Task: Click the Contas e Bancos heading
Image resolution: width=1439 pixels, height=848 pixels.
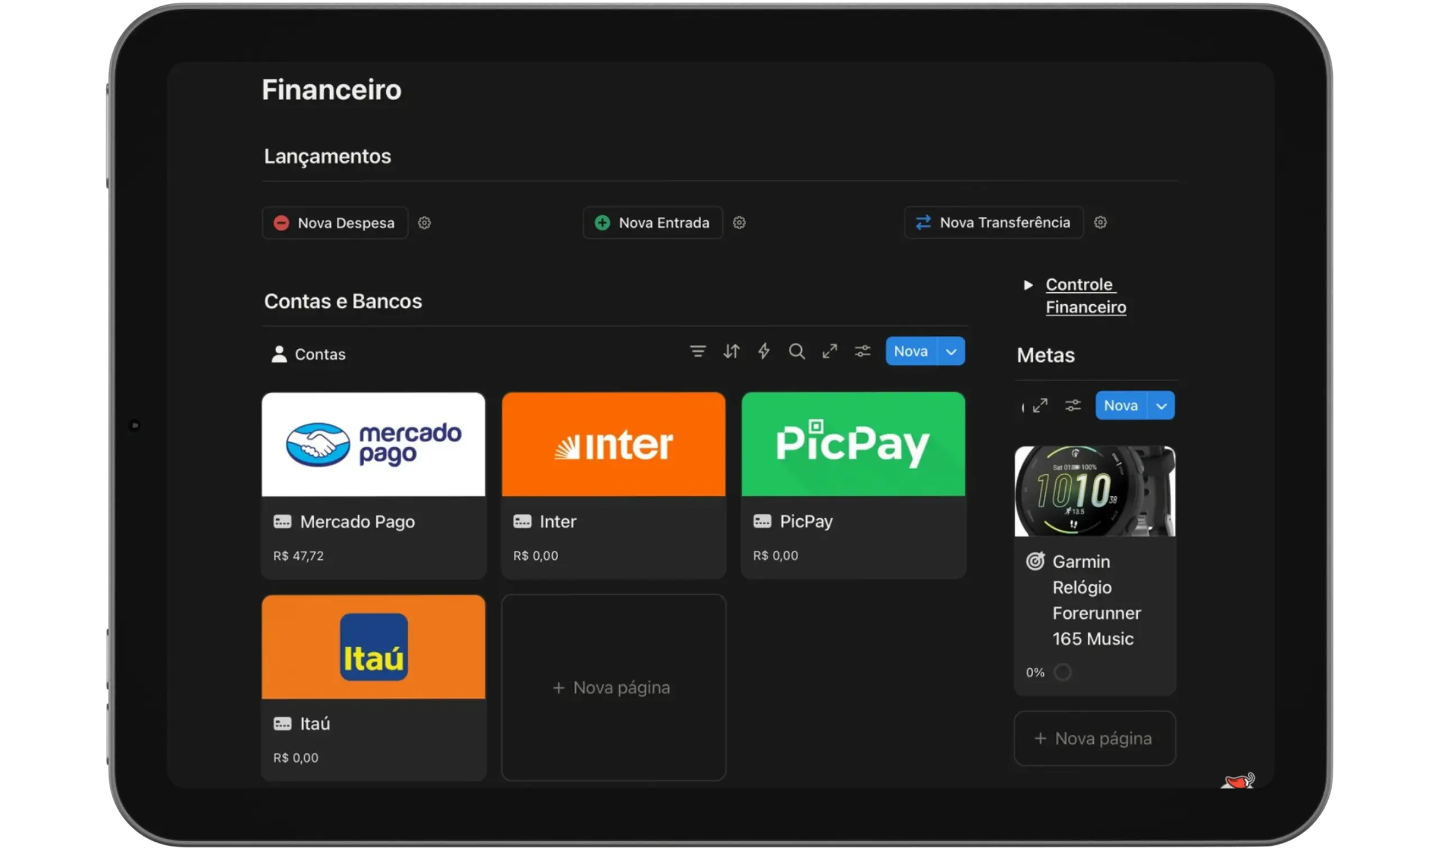Action: pyautogui.click(x=343, y=301)
